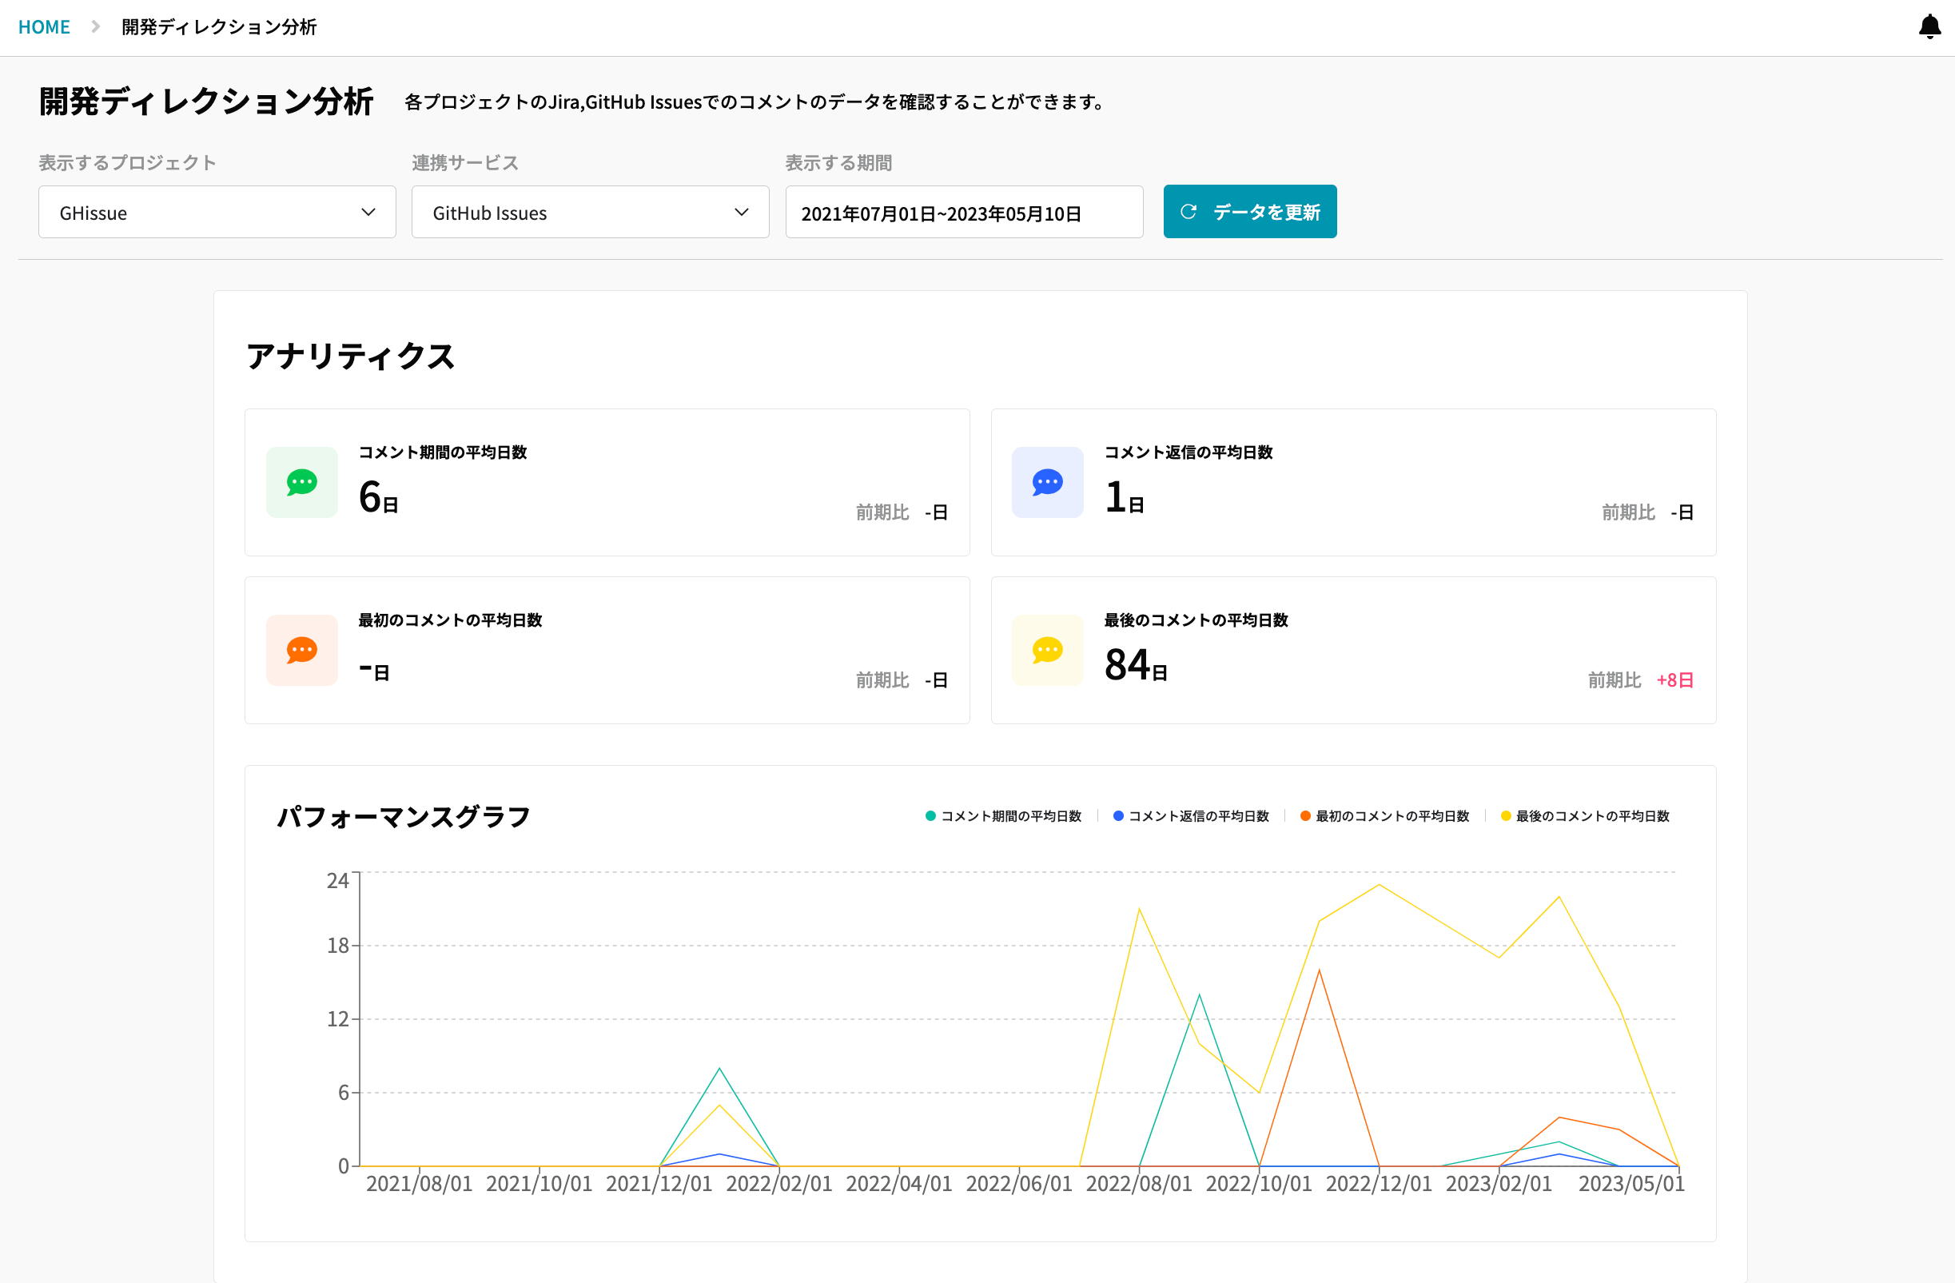Click the 最初のコメントの平均日数 card title

point(450,620)
